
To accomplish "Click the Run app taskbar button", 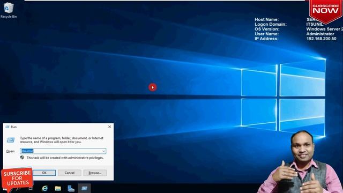I will click(x=84, y=188).
